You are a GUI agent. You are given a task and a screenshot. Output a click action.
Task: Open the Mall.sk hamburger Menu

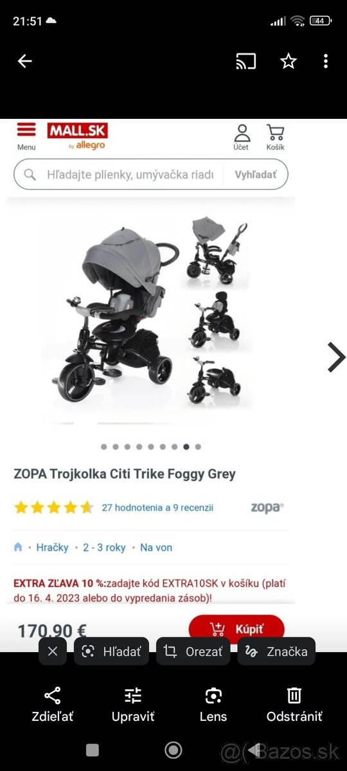(x=26, y=136)
